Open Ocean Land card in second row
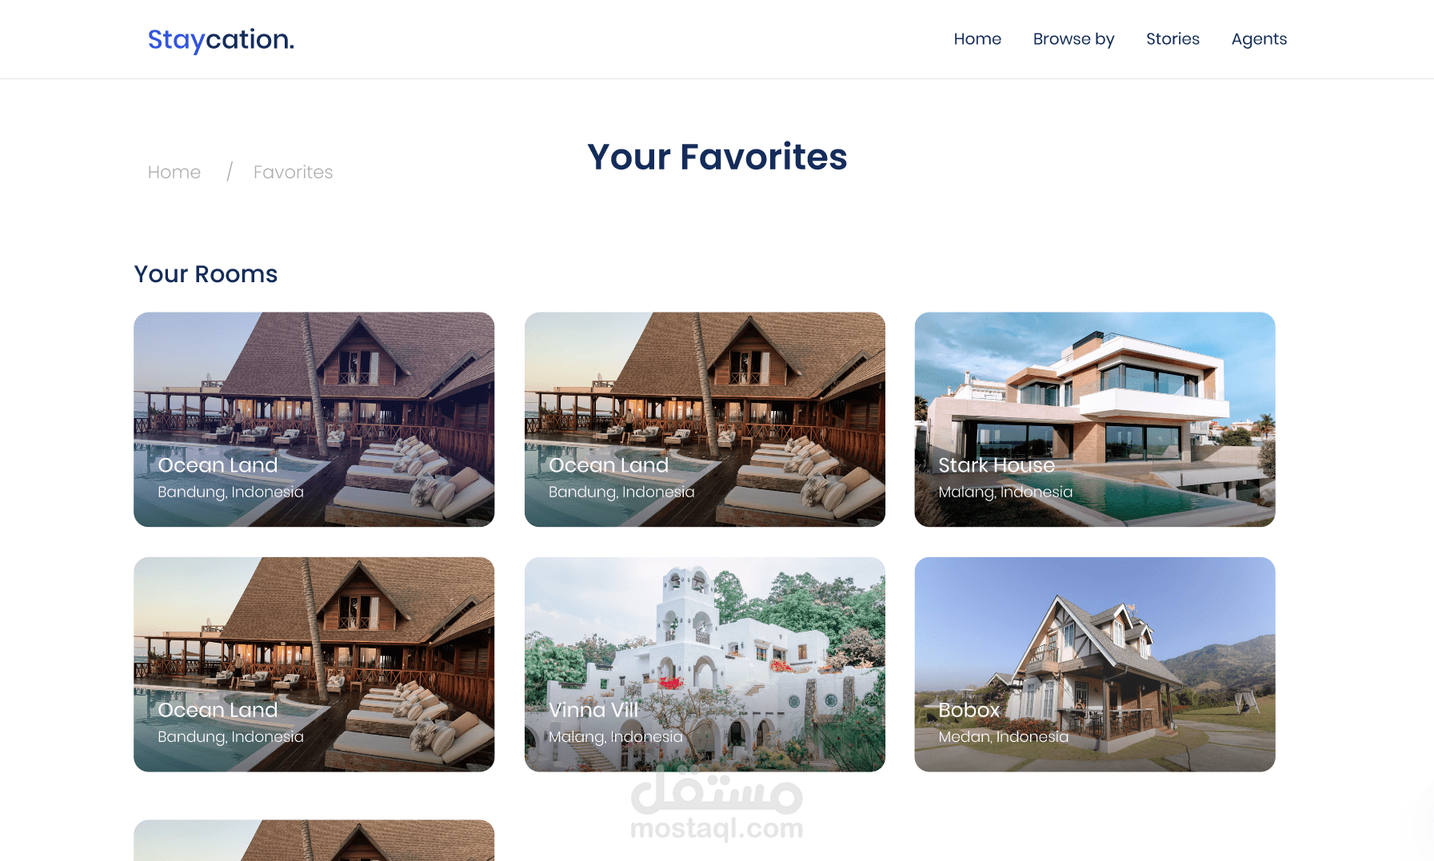The width and height of the screenshot is (1434, 861). [x=314, y=664]
